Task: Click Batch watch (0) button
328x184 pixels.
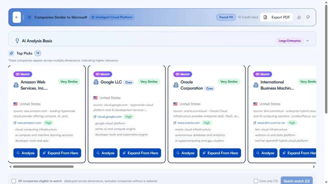Action: click(297, 181)
